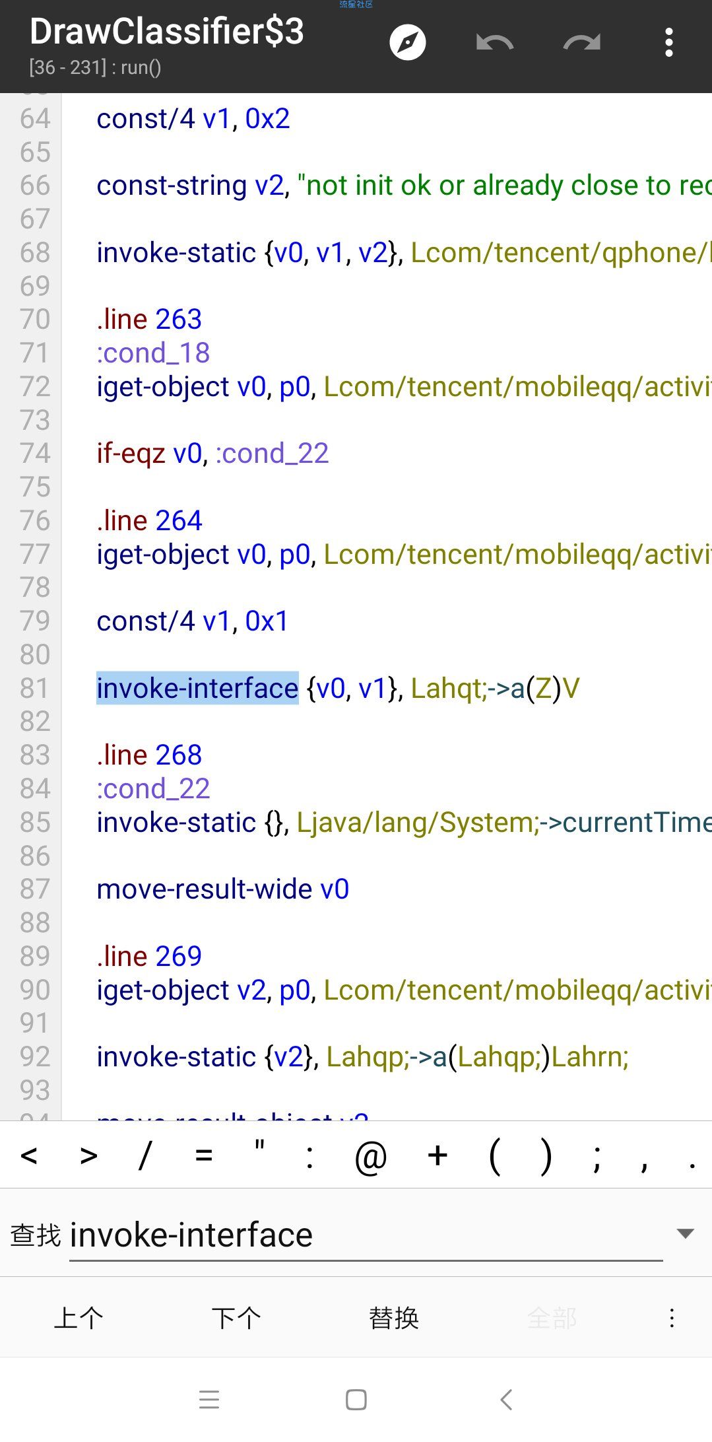Screen dimensions: 712x1442
Task: Click the search field containing invoke-interface
Action: point(366,1235)
